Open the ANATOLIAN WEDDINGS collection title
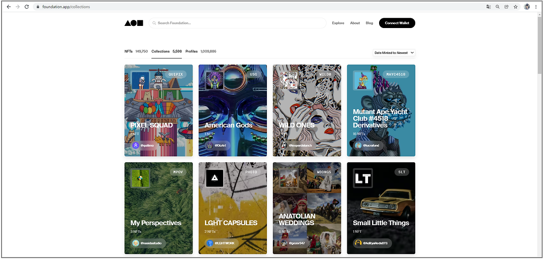The width and height of the screenshot is (544, 260). coord(297,220)
